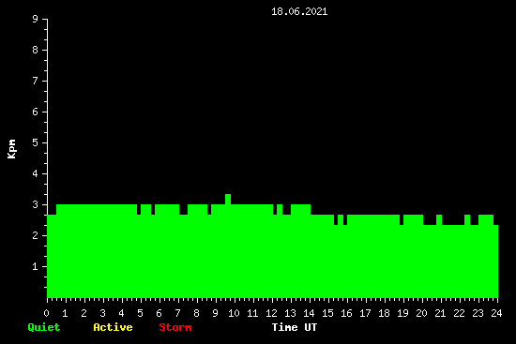
Task: Click hour 15 on the time axis
Action: 327,313
